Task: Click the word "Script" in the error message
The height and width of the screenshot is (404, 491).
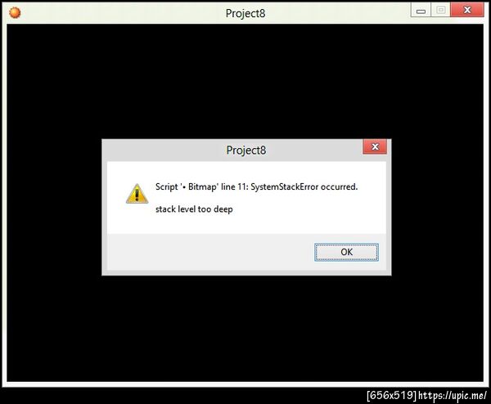Action: 167,186
